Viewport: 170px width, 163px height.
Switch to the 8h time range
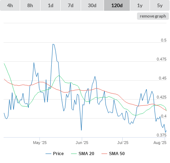[30, 5]
